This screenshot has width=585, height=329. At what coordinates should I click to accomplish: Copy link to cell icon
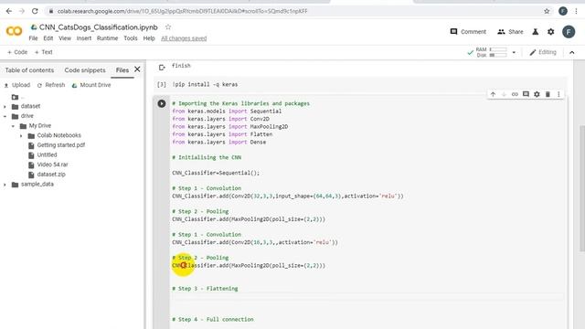tap(515, 94)
